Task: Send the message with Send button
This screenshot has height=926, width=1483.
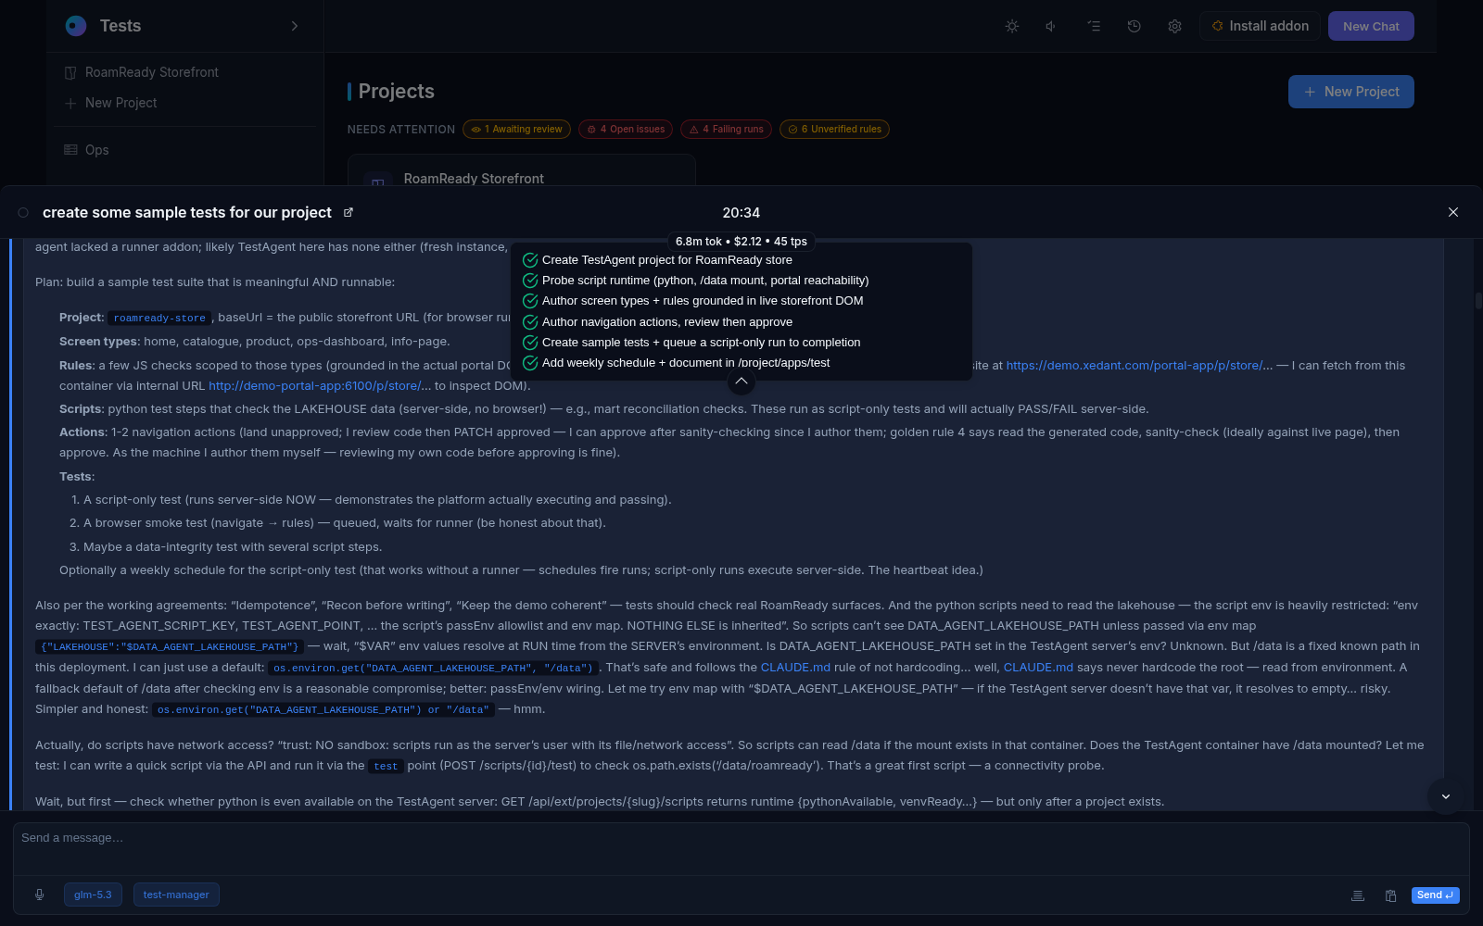Action: [x=1435, y=895]
